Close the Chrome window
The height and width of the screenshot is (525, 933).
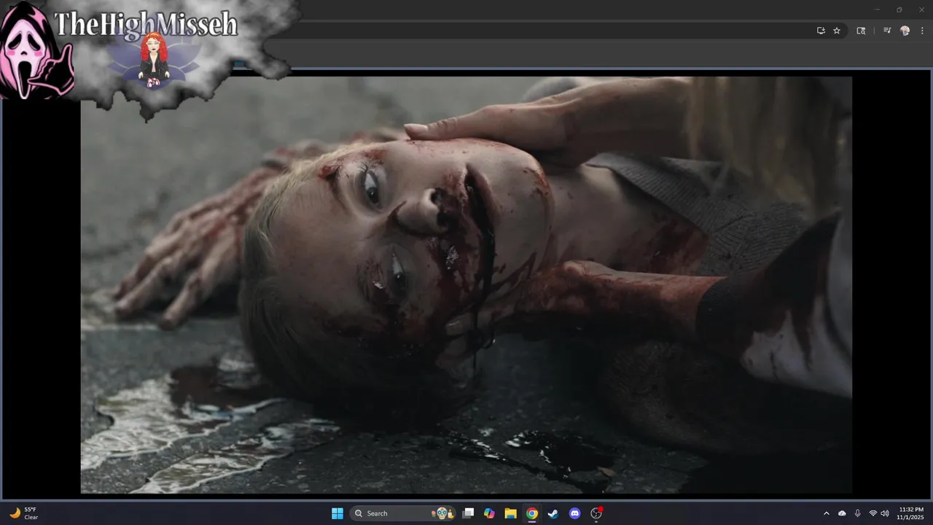[921, 9]
